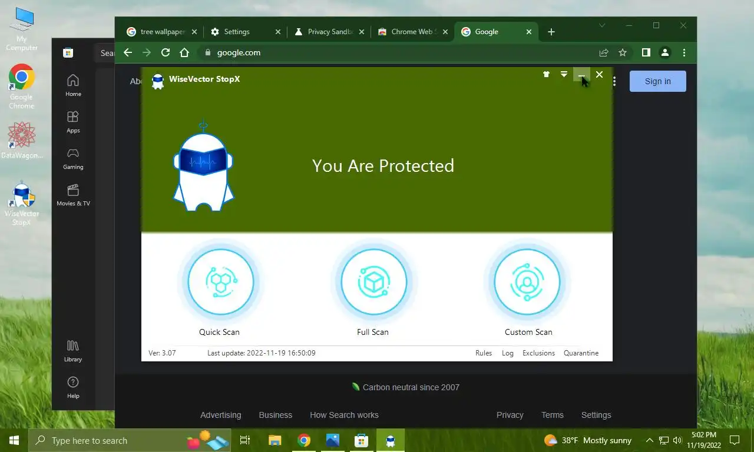Open the Log link in WiseVector
Screen dimensions: 754x452
[508, 353]
